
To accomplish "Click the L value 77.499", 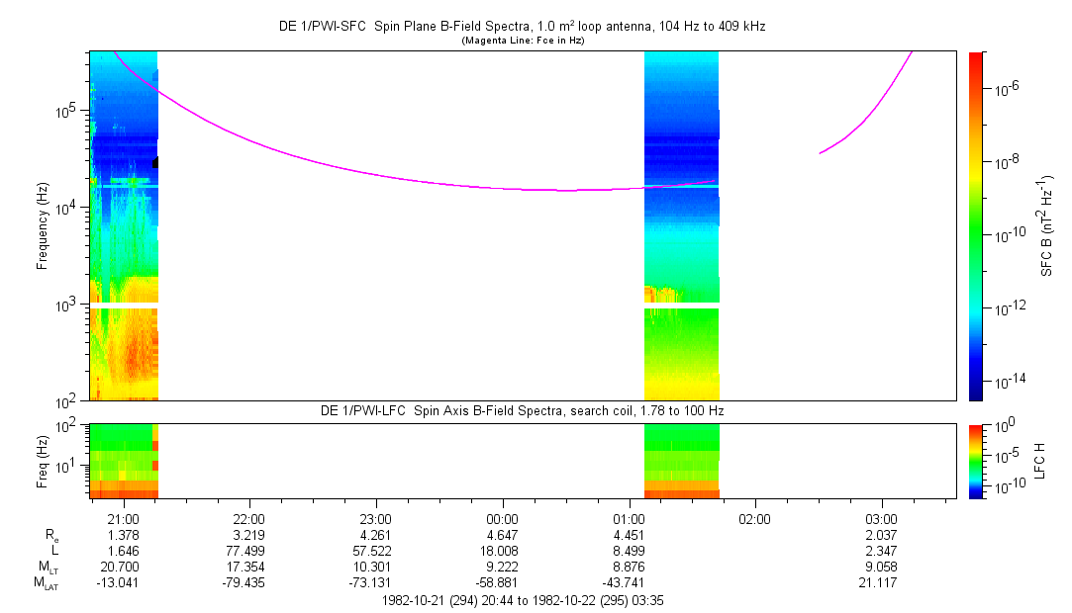I will [248, 551].
